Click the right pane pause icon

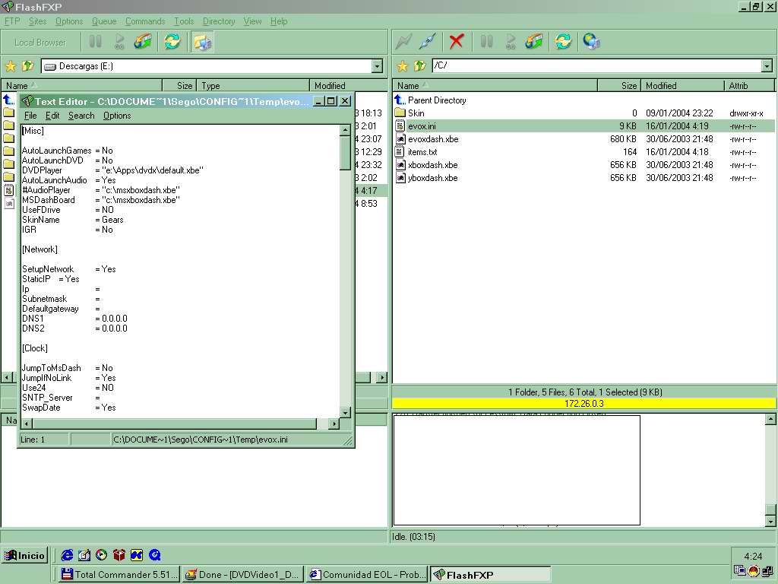click(486, 41)
